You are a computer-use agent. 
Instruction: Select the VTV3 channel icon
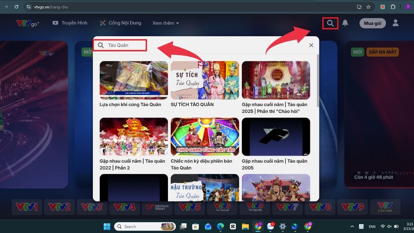tap(92, 207)
